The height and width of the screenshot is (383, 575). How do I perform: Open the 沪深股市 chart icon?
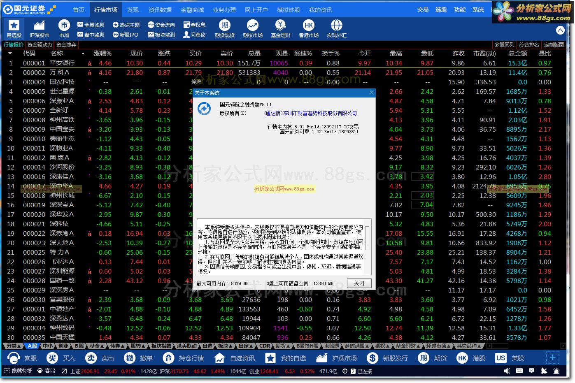[x=40, y=29]
